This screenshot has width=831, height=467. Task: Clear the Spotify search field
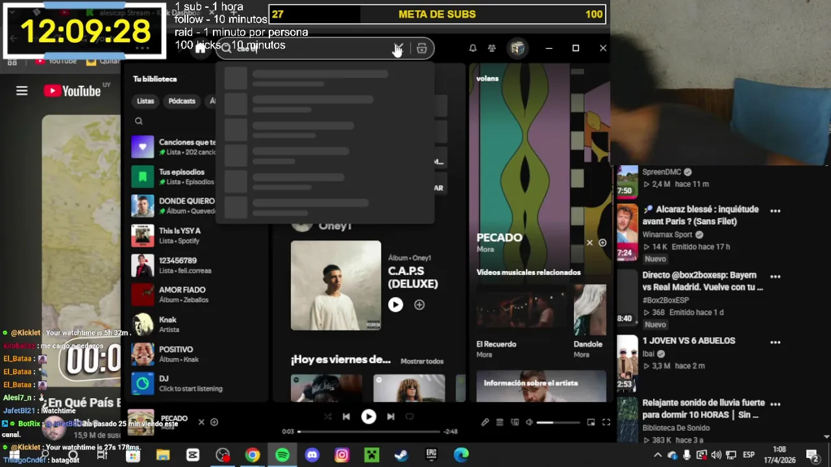click(x=399, y=49)
